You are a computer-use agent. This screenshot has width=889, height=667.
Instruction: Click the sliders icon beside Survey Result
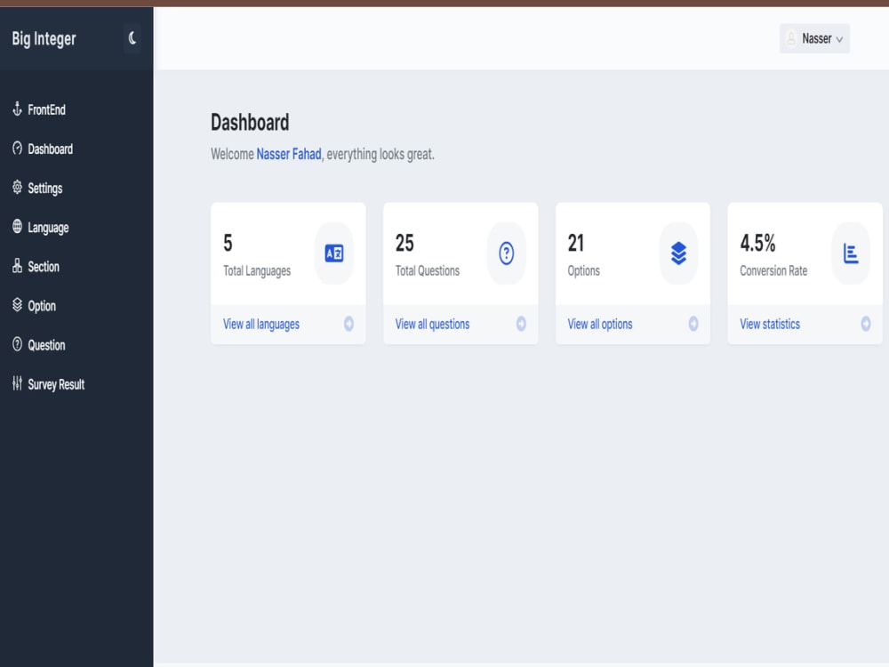tap(17, 383)
